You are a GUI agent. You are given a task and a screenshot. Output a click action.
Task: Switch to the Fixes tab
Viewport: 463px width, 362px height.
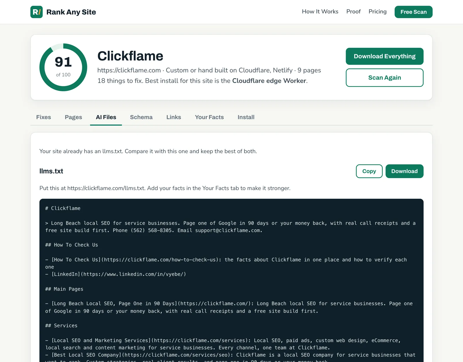pyautogui.click(x=43, y=117)
